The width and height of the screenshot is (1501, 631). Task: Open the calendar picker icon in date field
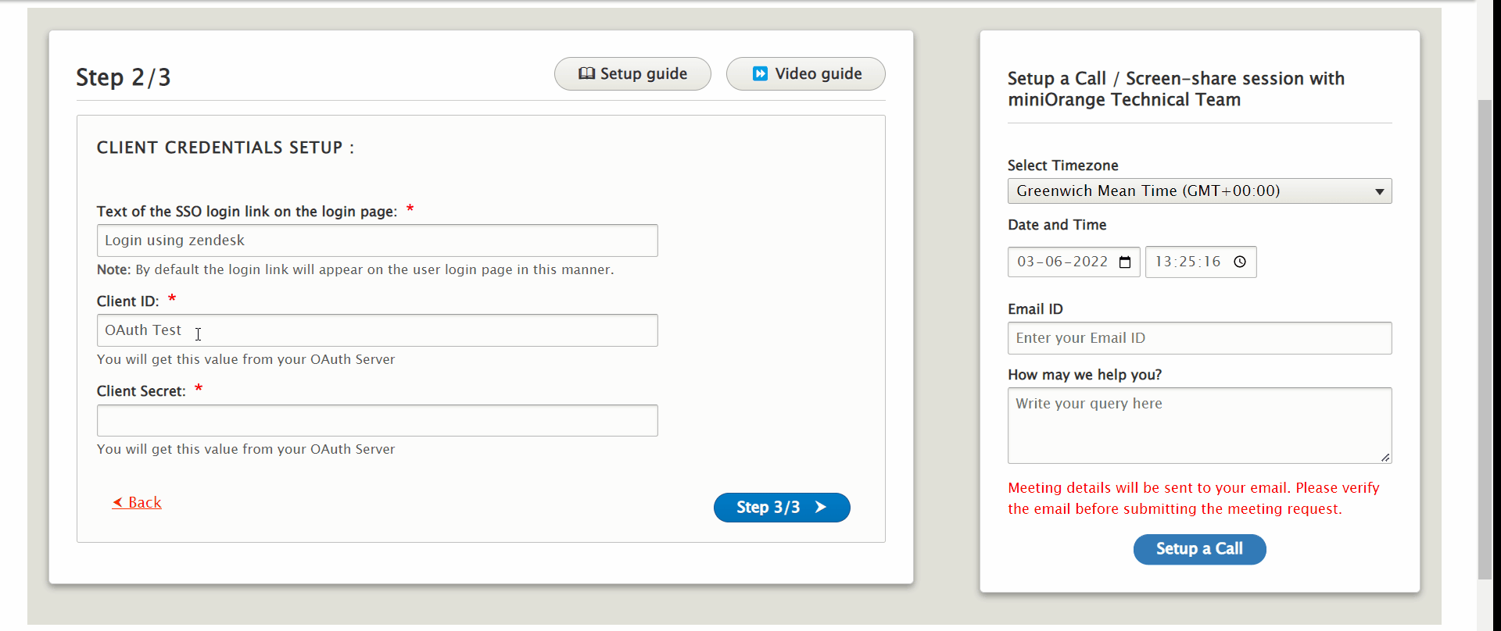1125,262
